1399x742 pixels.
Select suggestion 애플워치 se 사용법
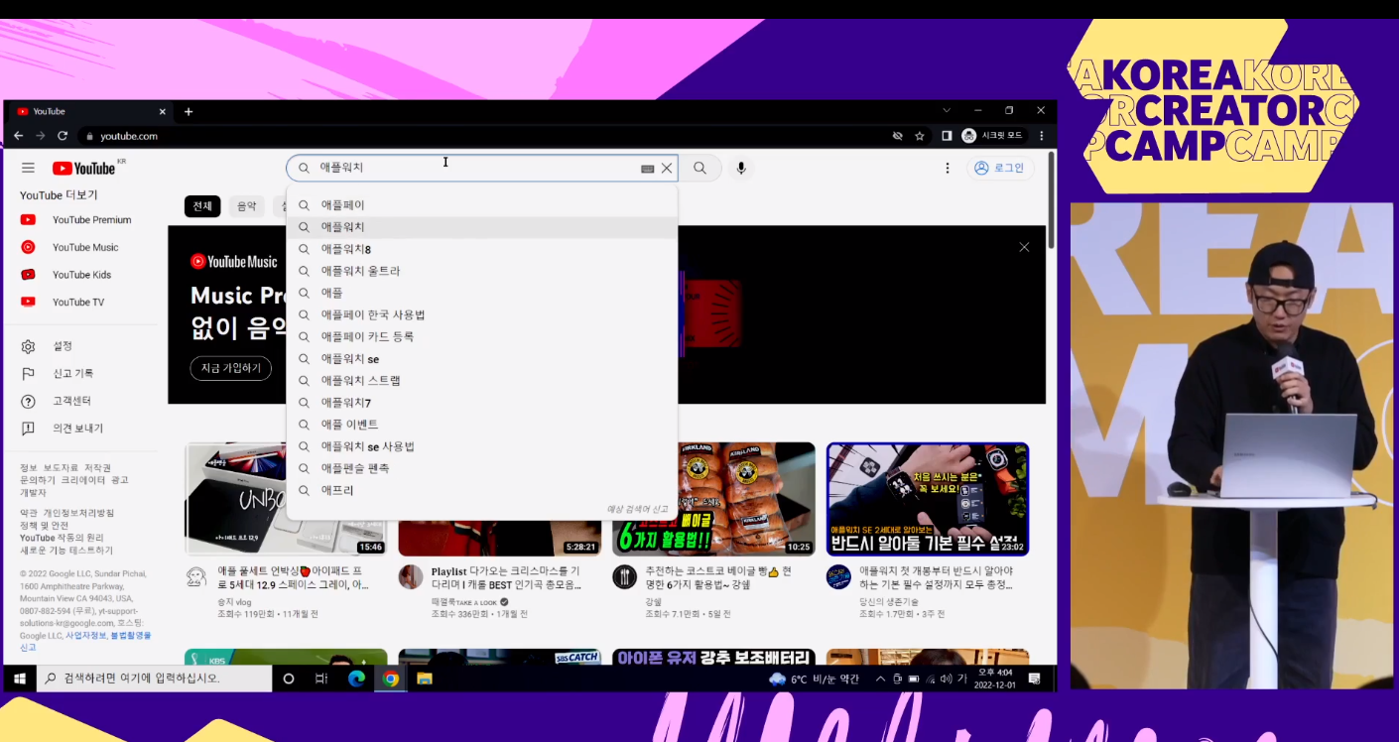(x=482, y=446)
